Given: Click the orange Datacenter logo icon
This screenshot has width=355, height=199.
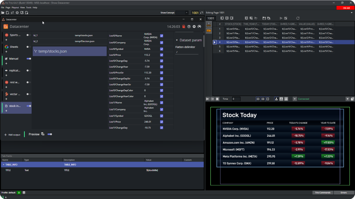Looking at the screenshot, I should tap(6, 26).
